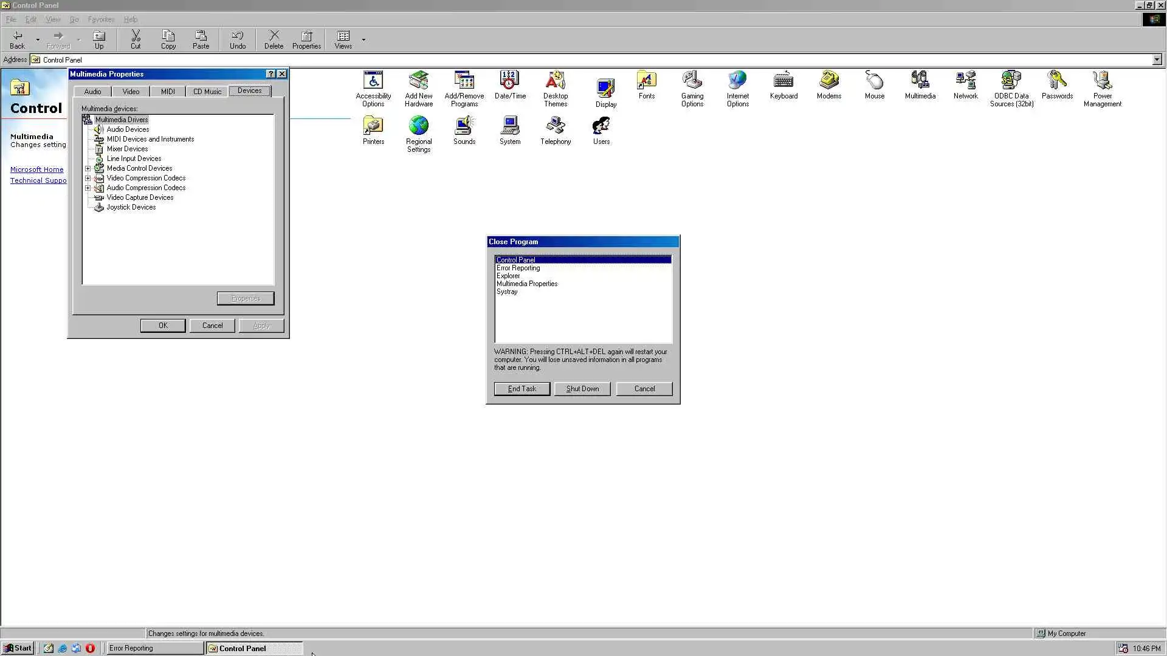Follow the Microsoft Home link
Image resolution: width=1167 pixels, height=656 pixels.
[x=36, y=169]
